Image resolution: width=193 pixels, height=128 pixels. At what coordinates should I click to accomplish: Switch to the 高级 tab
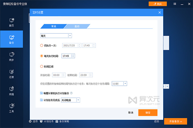point(77,26)
